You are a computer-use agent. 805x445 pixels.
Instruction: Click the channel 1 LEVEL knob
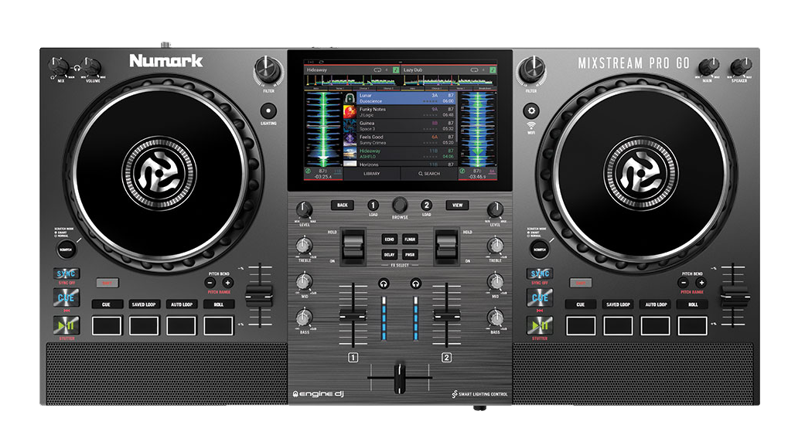[304, 209]
